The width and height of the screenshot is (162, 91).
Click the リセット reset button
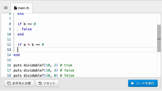47,83
